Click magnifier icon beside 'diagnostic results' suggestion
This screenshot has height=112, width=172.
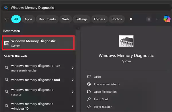pyautogui.click(x=7, y=92)
